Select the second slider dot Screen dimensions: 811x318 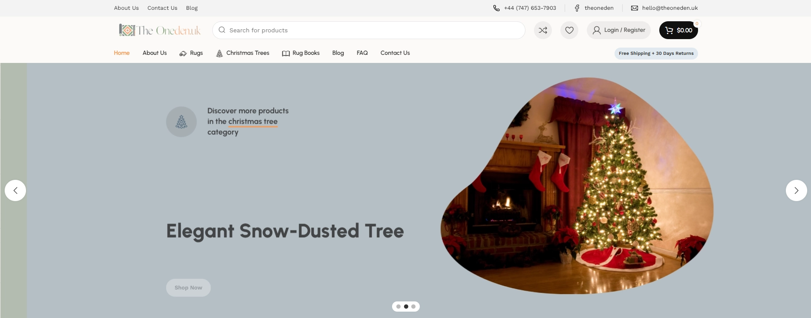tap(406, 307)
